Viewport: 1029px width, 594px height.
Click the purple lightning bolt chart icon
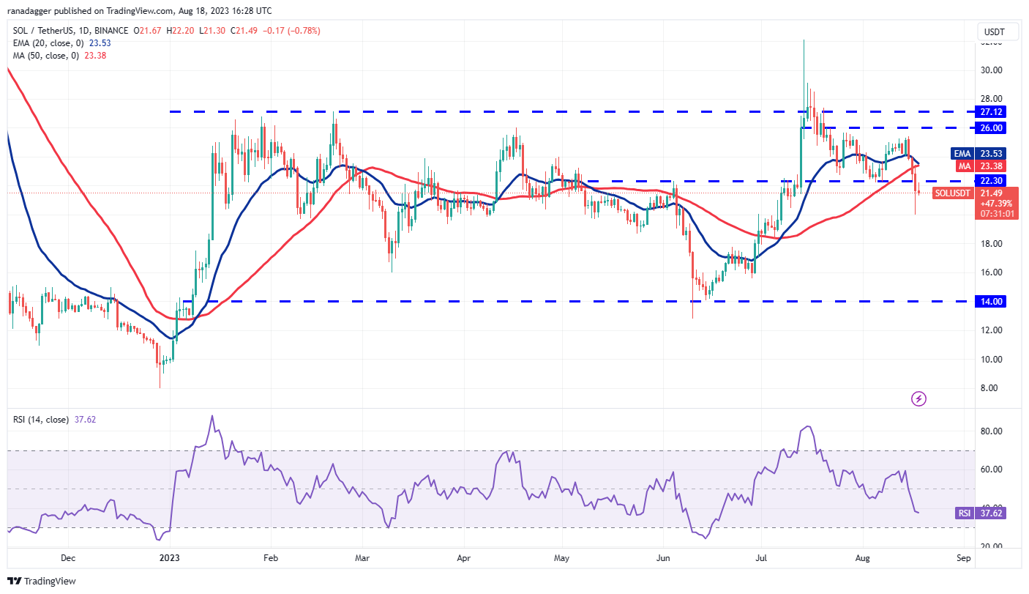click(919, 398)
